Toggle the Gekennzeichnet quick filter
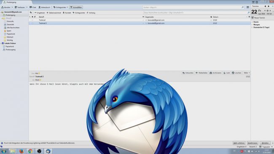Viewport: 274px width, 154px height. pos(54,13)
